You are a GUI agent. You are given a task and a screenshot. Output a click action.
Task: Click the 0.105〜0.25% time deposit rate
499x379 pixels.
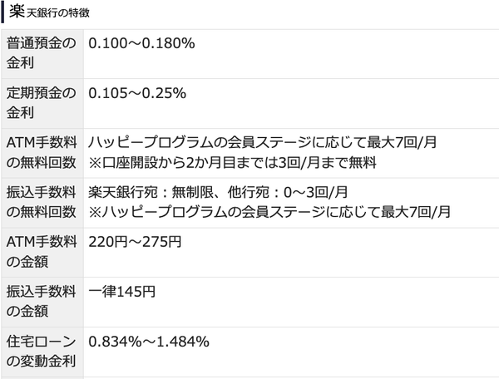pos(135,93)
